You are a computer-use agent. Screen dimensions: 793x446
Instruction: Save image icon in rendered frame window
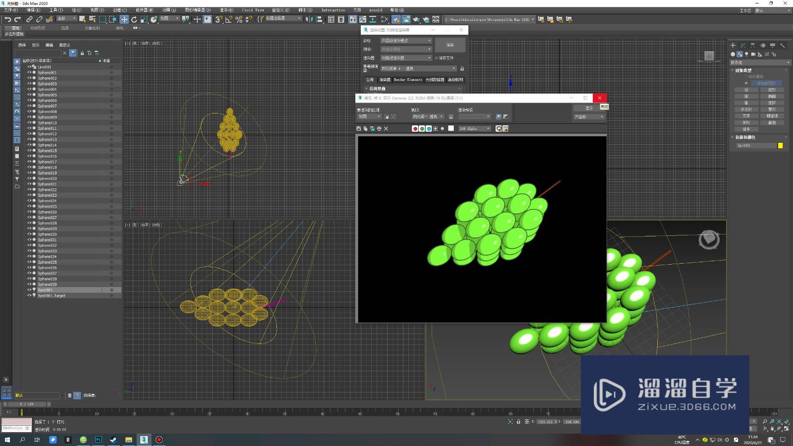pyautogui.click(x=359, y=128)
